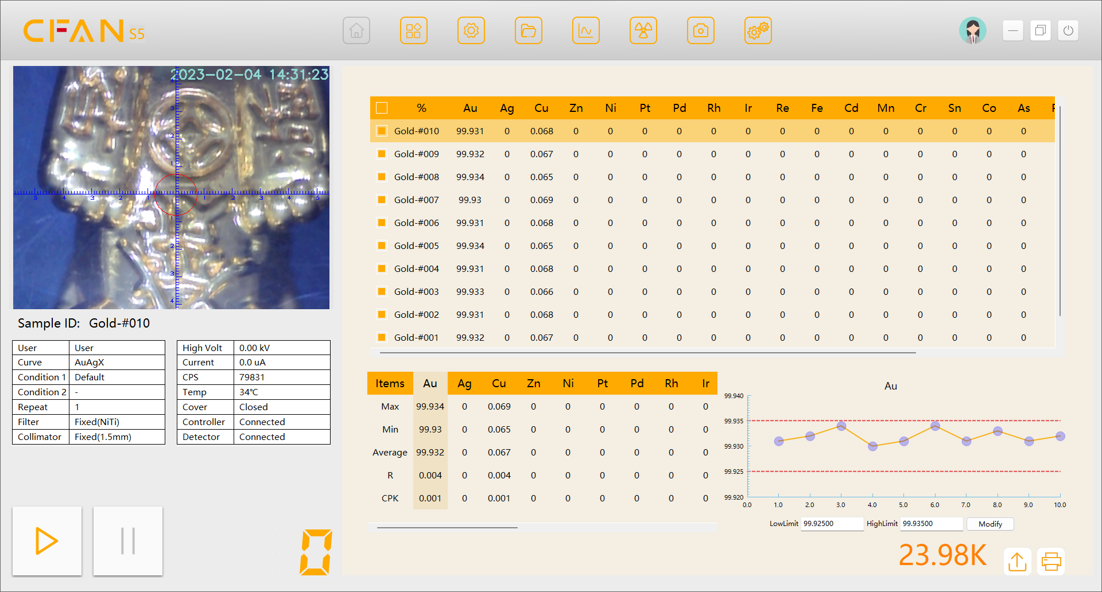The height and width of the screenshot is (592, 1102).
Task: Pause measurement with the pause button
Action: coord(128,541)
